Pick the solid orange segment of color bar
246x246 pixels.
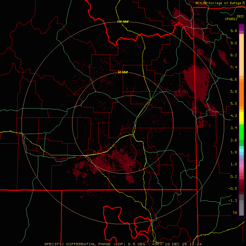pos(241,94)
